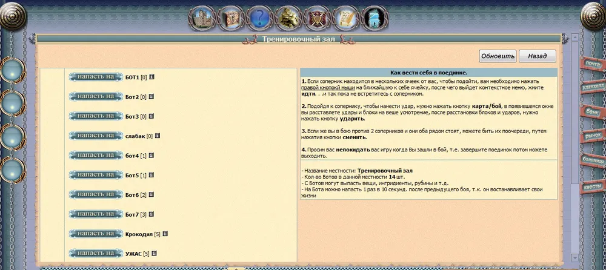Click the bold 'сменить' text

coord(355,137)
